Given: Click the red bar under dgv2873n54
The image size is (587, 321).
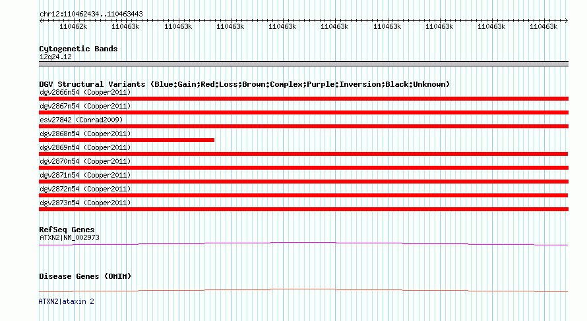Looking at the screenshot, I should [303, 209].
